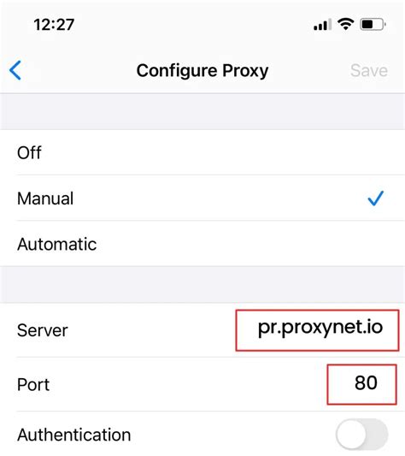Tap the 12:27 clock in status bar
Viewport: 405px width, 456px height.
pos(54,25)
